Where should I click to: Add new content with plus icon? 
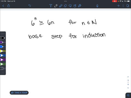tap(118, 6)
